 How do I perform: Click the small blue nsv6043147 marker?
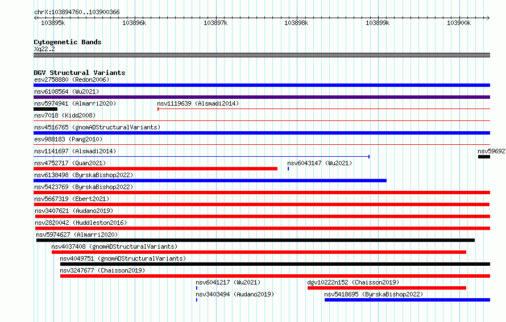pyautogui.click(x=288, y=169)
